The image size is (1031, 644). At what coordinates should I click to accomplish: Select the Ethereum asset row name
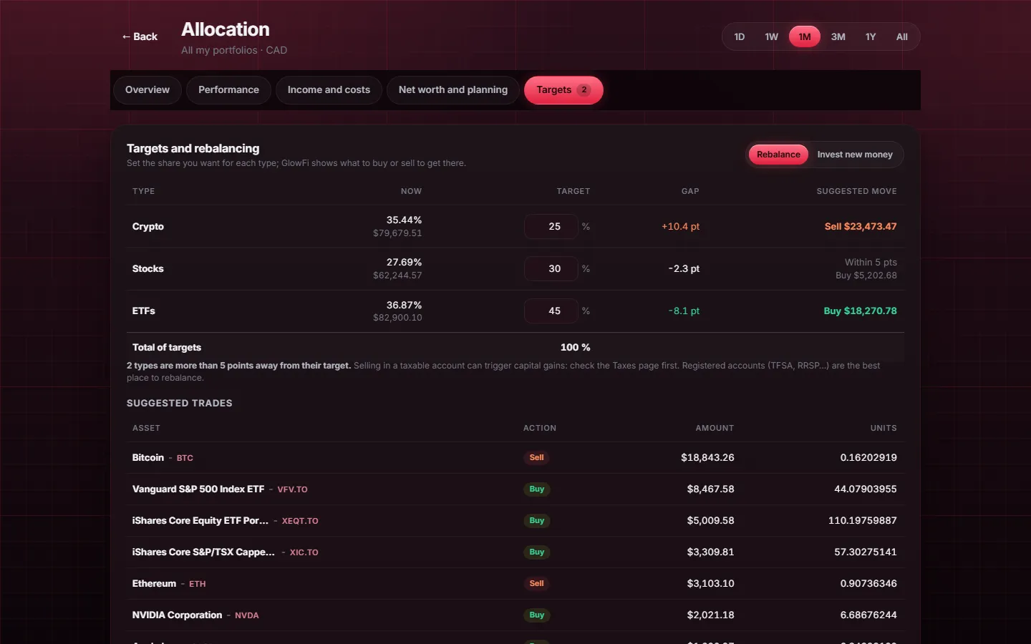(x=154, y=583)
